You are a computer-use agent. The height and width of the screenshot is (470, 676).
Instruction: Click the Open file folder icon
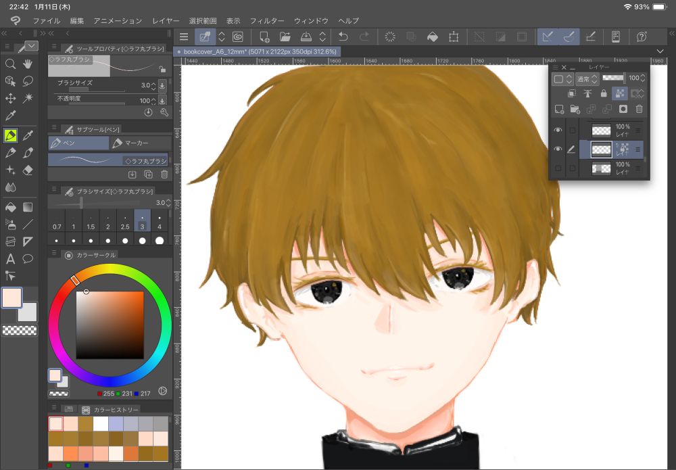click(285, 37)
